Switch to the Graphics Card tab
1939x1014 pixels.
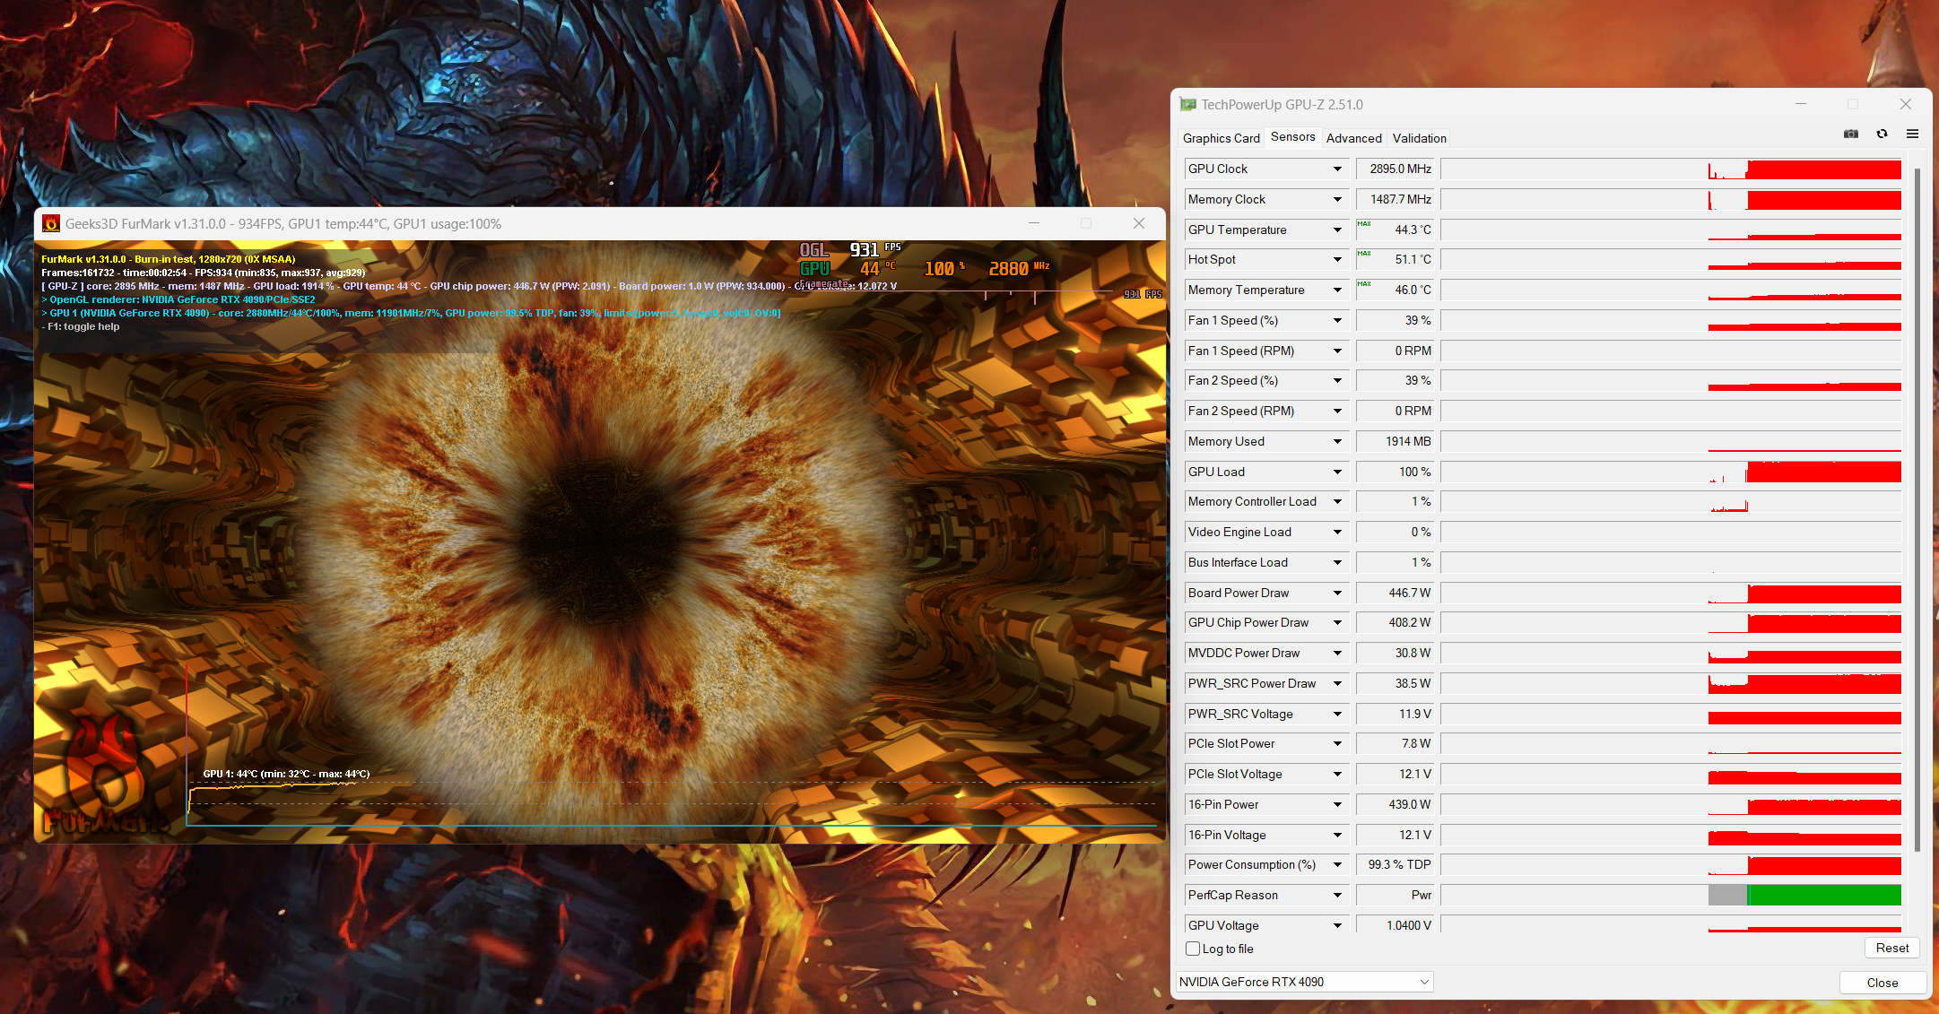pos(1221,138)
